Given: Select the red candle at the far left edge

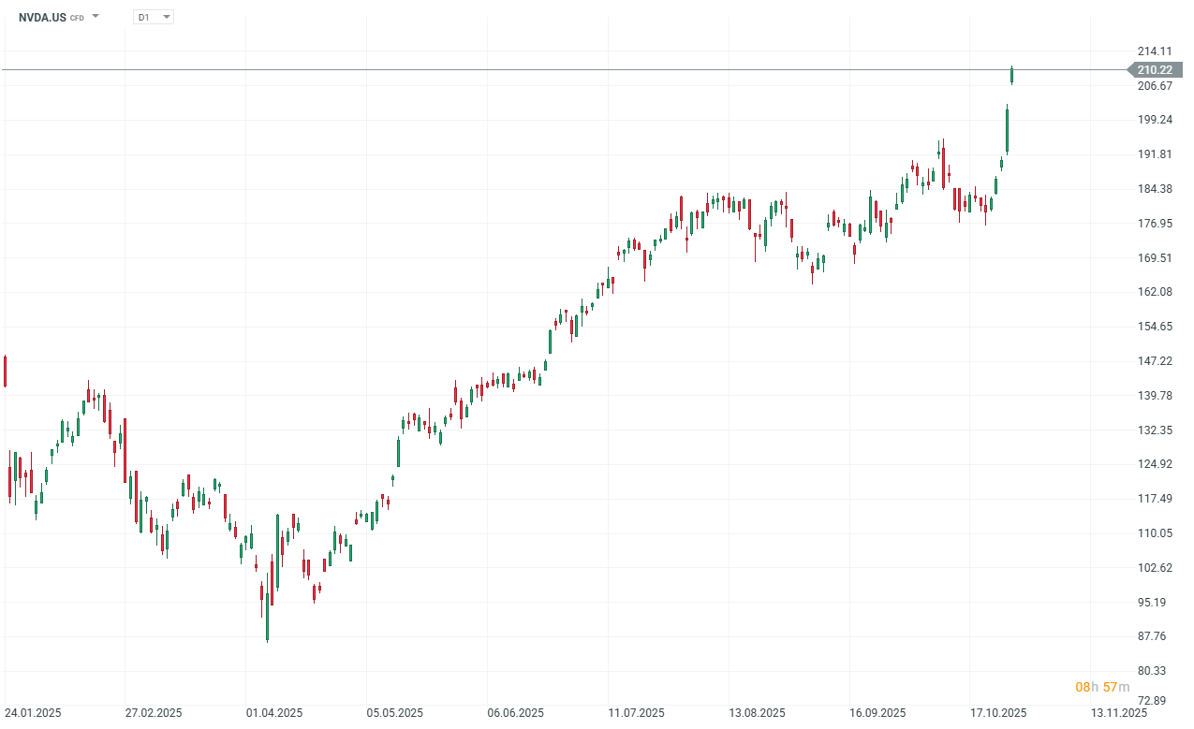Looking at the screenshot, I should pyautogui.click(x=4, y=369).
